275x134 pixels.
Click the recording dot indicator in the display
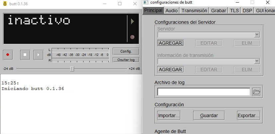[132, 37]
